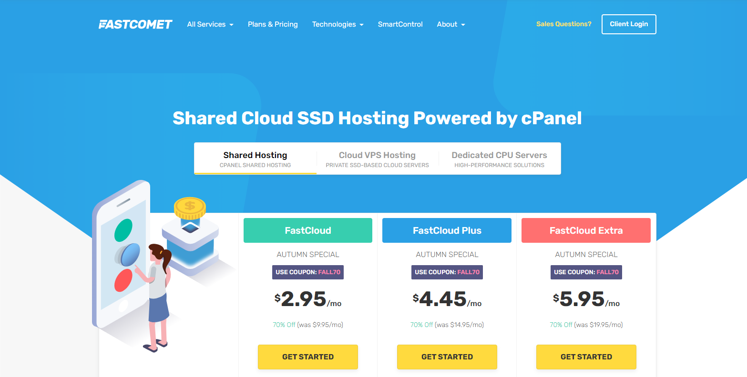Switch to Cloud VPS Hosting tab
Screen dimensions: 747x377
coord(377,159)
